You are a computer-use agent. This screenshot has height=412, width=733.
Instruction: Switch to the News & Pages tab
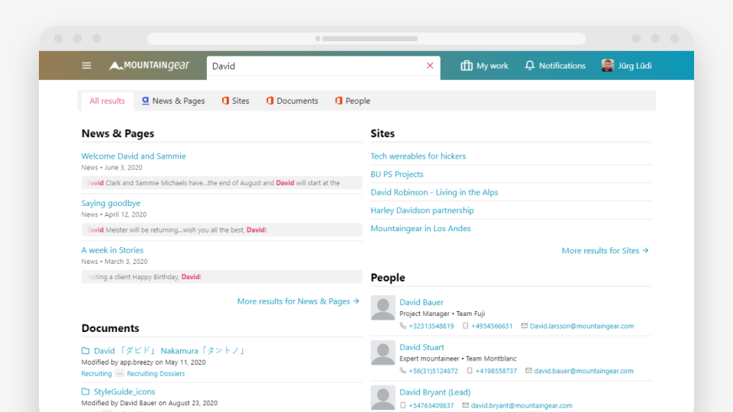click(173, 101)
